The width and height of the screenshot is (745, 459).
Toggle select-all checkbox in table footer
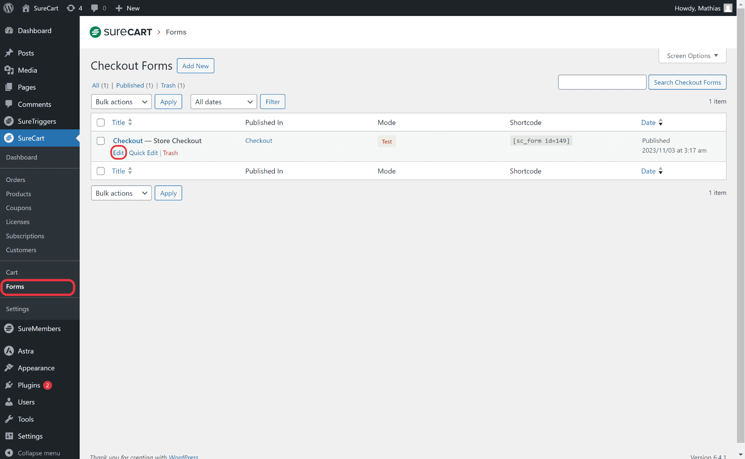(x=101, y=171)
